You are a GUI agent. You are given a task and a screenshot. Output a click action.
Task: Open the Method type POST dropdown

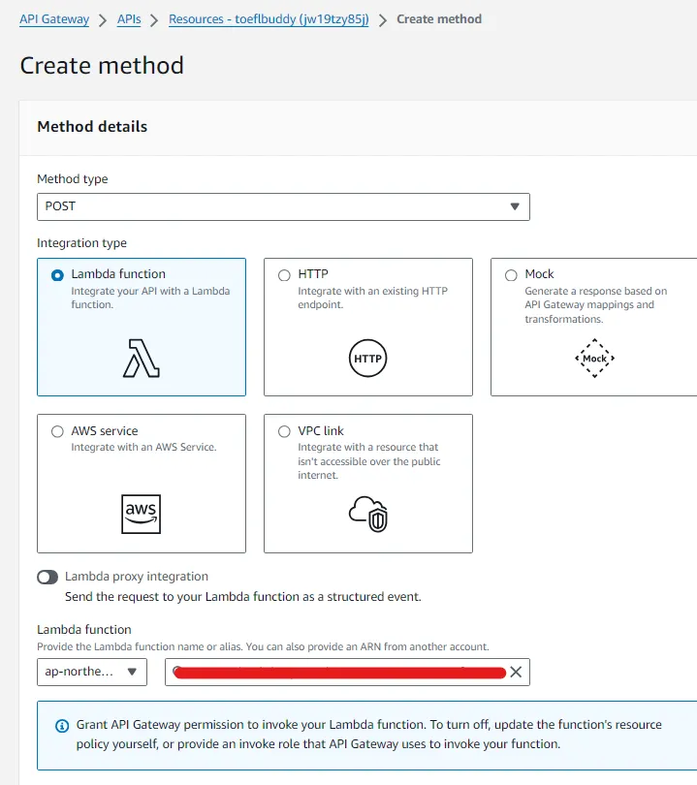coord(283,206)
